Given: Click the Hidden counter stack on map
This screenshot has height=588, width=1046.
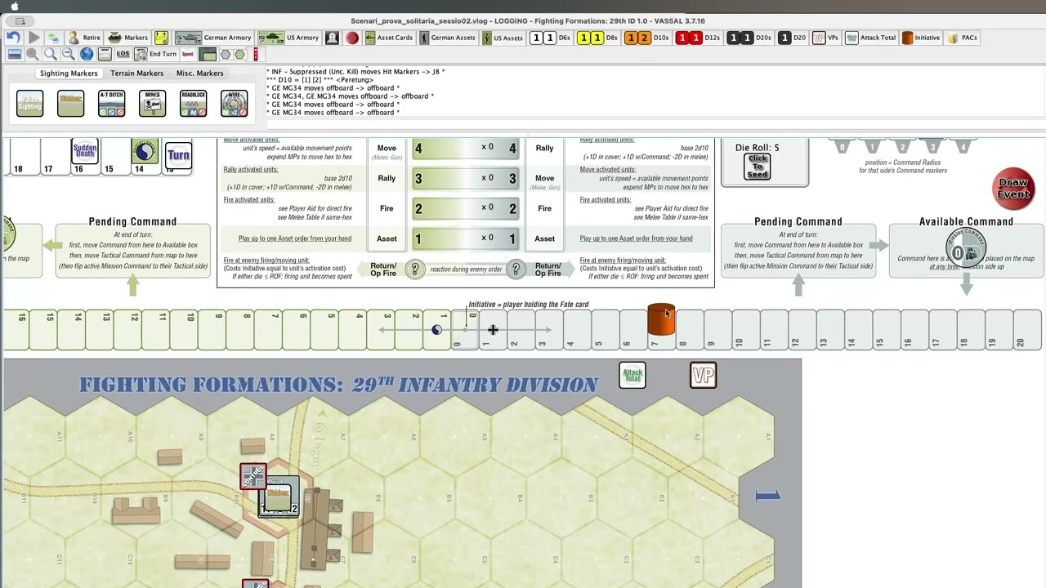Looking at the screenshot, I should pyautogui.click(x=279, y=497).
